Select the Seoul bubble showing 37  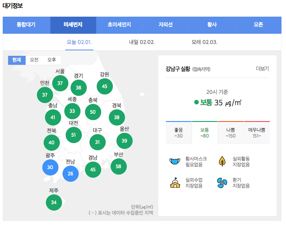point(60,83)
